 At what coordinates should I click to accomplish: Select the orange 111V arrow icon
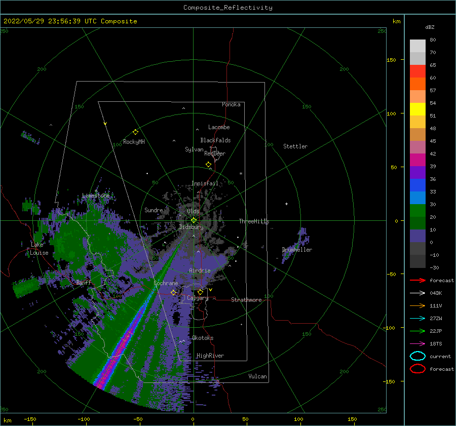(x=417, y=305)
